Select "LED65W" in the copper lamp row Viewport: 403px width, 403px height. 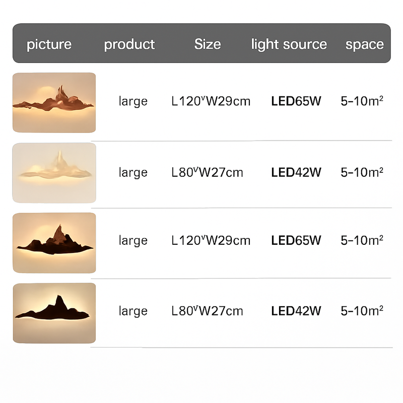pos(296,101)
